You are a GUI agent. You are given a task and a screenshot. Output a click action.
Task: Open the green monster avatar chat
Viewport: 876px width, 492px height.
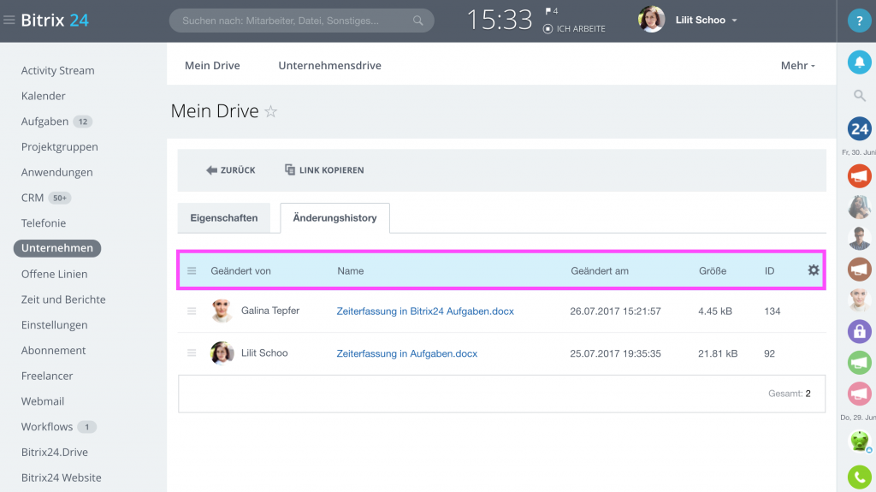[x=859, y=442]
